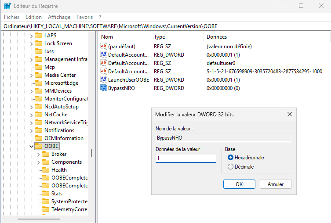
Task: Click the Annuler button
Action: pyautogui.click(x=276, y=184)
